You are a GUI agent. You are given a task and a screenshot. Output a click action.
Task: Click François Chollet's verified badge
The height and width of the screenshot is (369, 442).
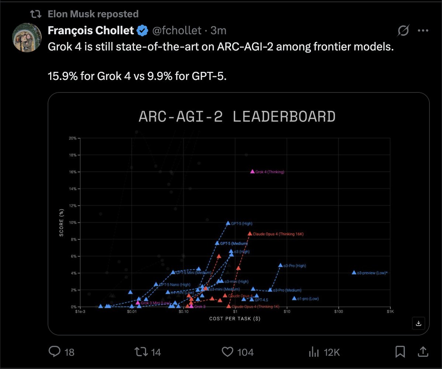click(x=142, y=31)
